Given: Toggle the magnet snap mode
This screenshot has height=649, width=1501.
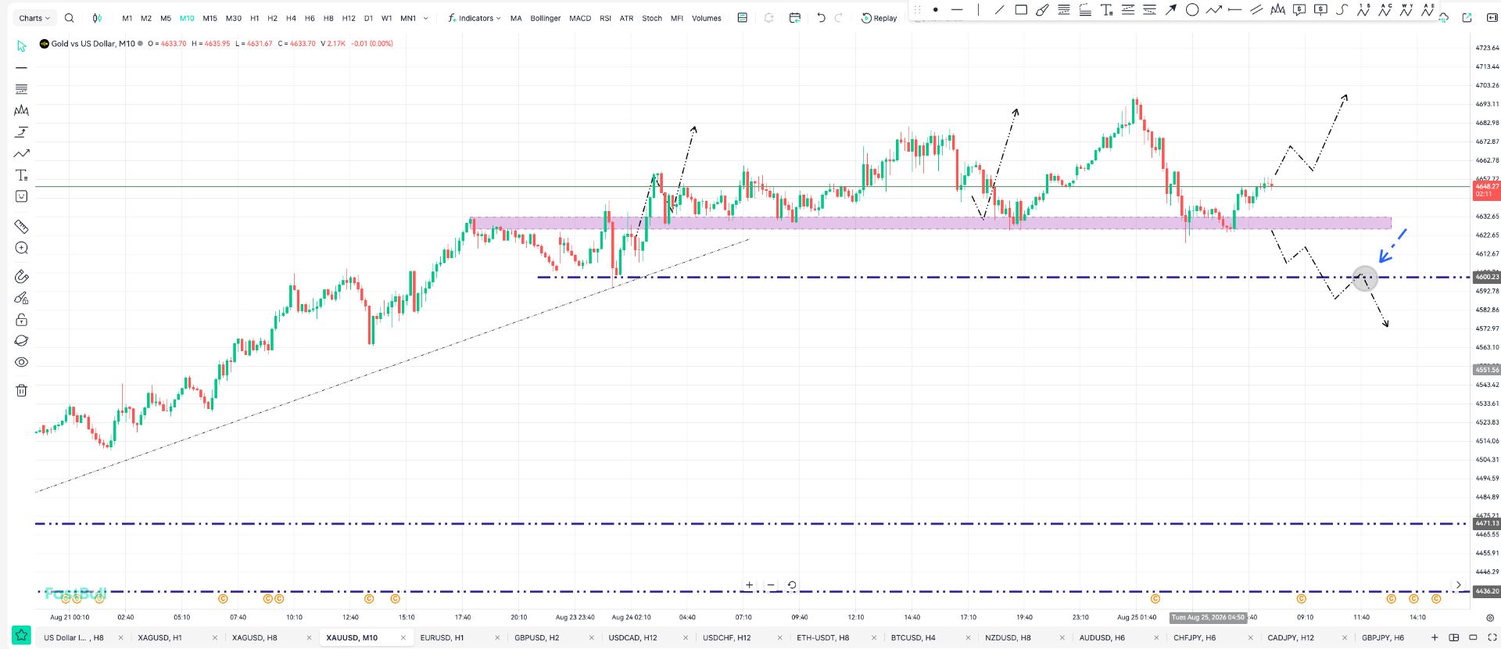Looking at the screenshot, I should 21,276.
